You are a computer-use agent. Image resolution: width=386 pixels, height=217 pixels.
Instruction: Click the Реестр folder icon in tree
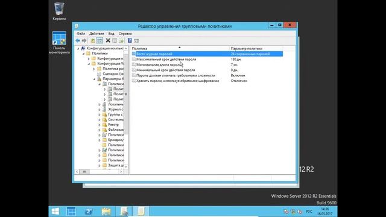tap(104, 125)
